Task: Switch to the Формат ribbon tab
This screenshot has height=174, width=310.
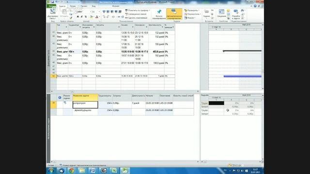Action: pos(116,6)
